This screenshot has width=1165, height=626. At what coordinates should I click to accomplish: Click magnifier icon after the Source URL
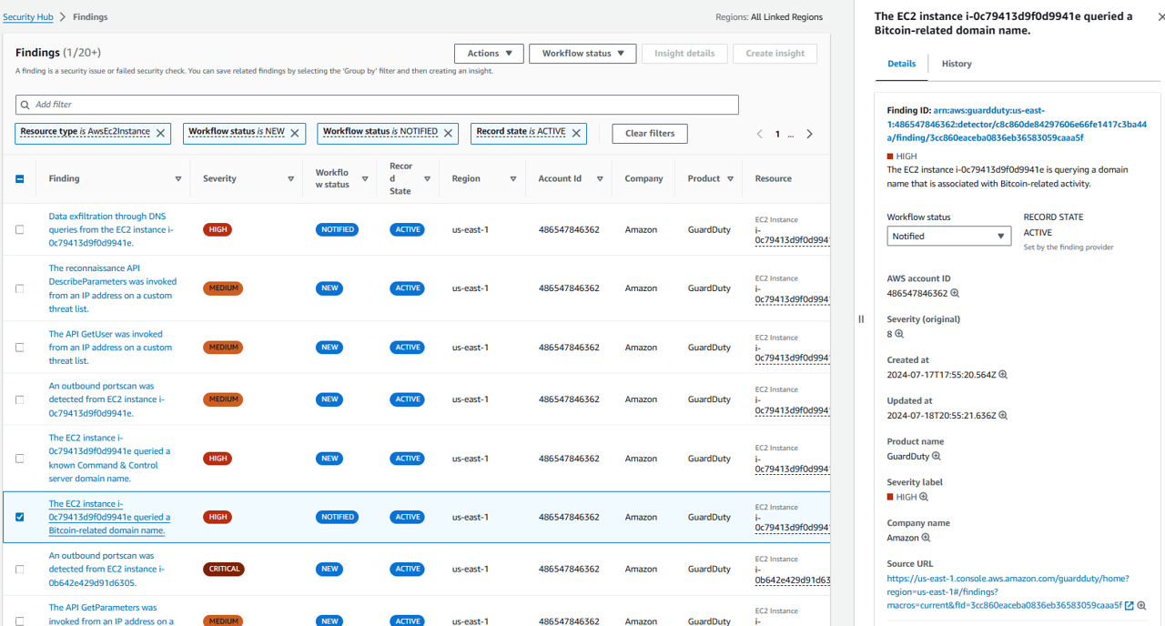tap(1141, 606)
